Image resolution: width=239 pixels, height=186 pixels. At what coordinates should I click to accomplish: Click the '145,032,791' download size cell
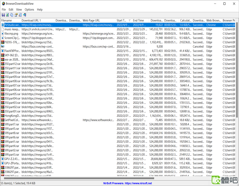(156, 29)
